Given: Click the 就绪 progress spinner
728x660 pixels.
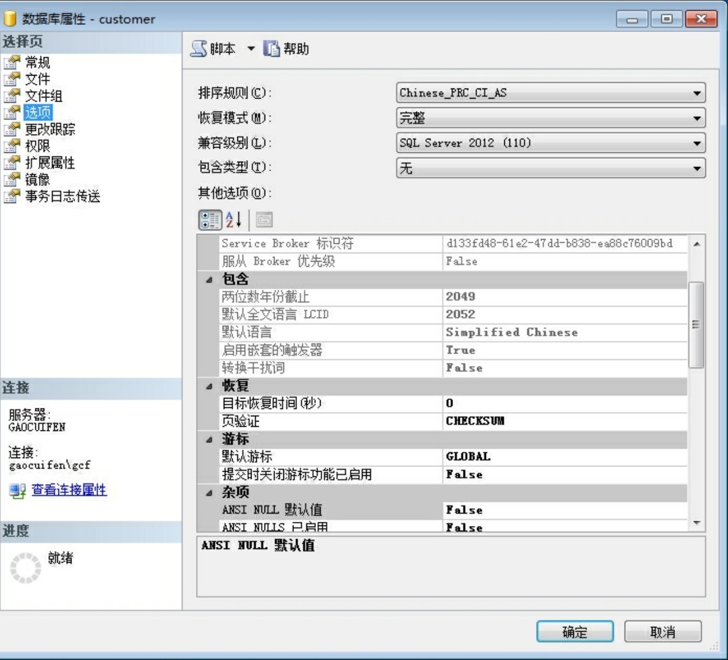Looking at the screenshot, I should 26,568.
